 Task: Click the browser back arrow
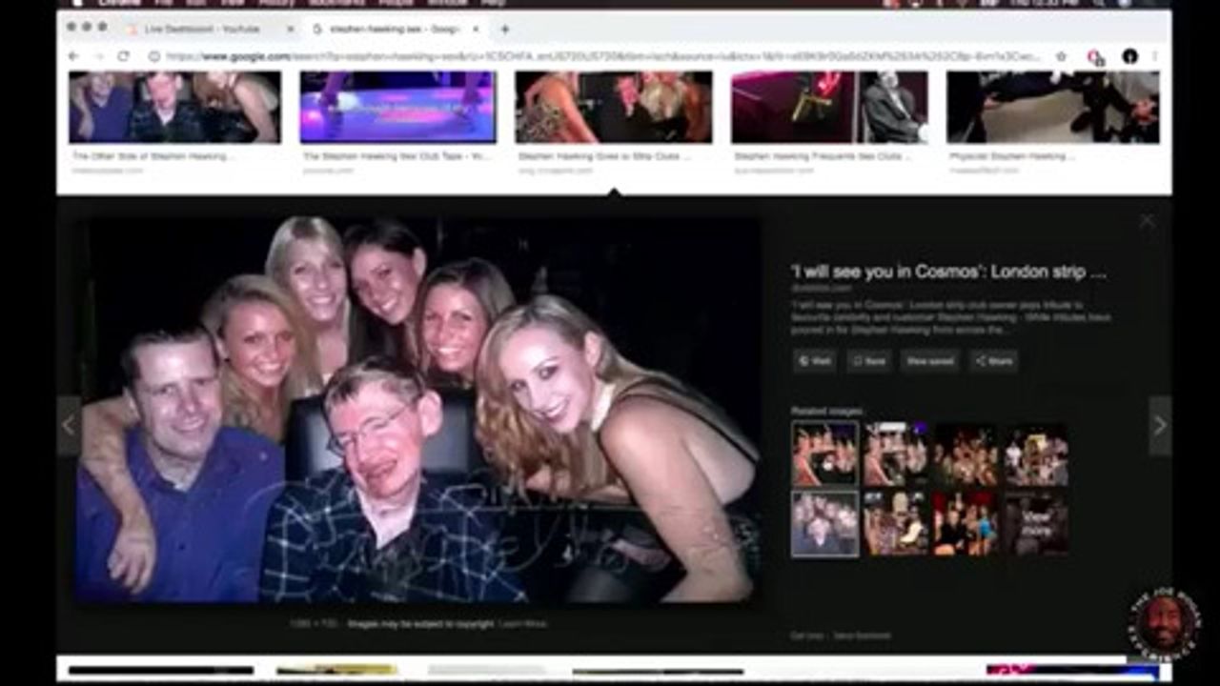73,57
